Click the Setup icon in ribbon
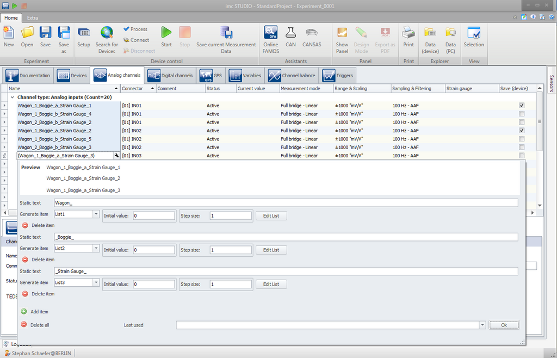Image resolution: width=557 pixels, height=358 pixels. point(84,33)
